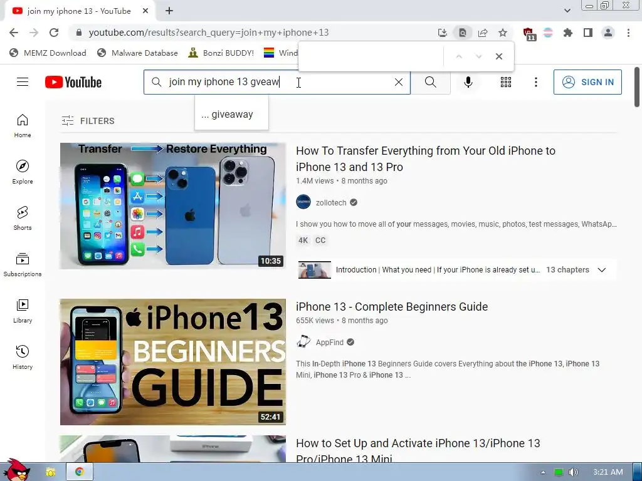Viewport: 642px width, 481px height.
Task: Click the share page icon in the address bar
Action: 483,33
